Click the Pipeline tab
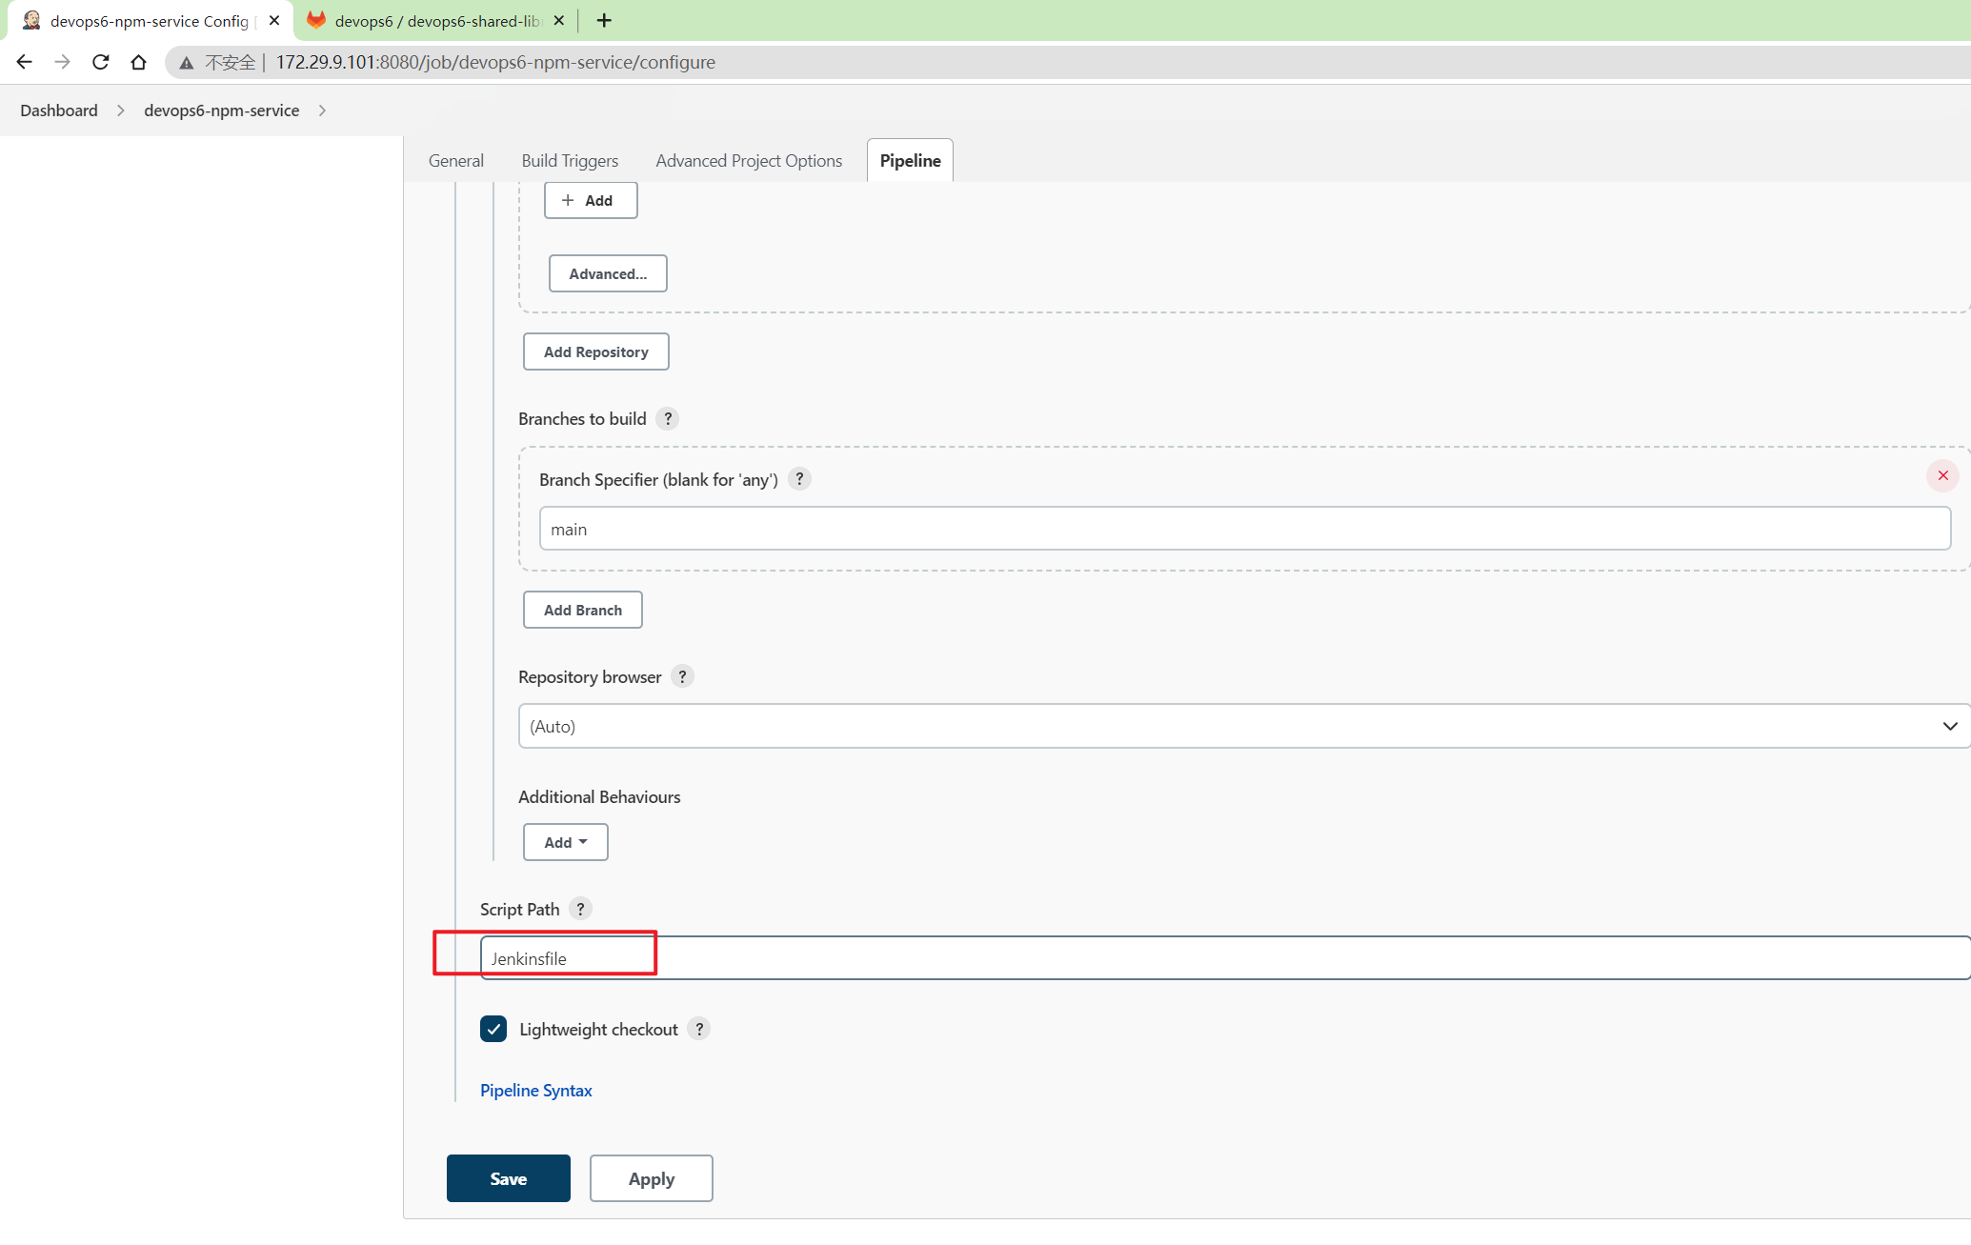The image size is (1971, 1245). pyautogui.click(x=910, y=159)
